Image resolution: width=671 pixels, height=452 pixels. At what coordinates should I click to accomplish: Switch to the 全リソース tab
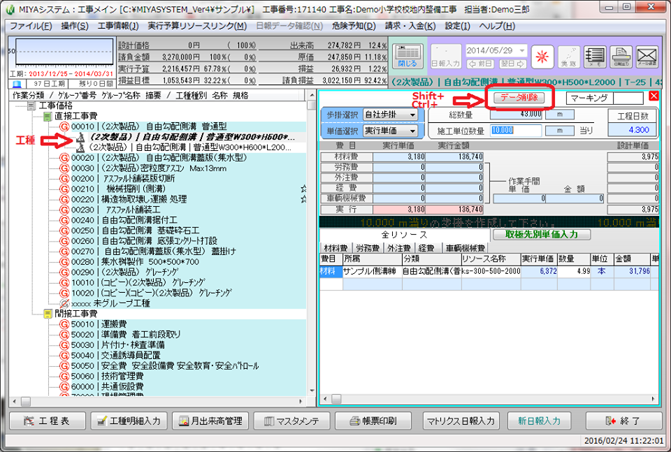coord(405,235)
